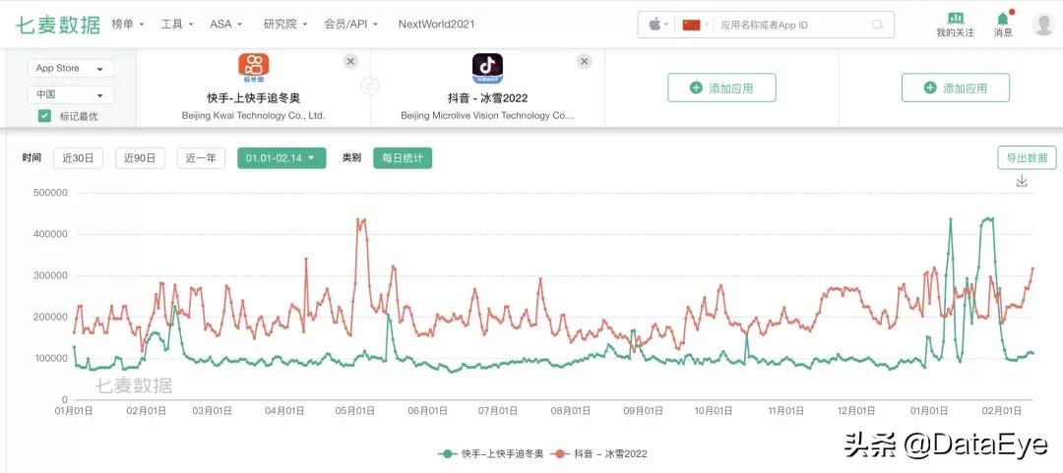Click the 抖音 app icon
The height and width of the screenshot is (473, 1063).
[x=487, y=69]
